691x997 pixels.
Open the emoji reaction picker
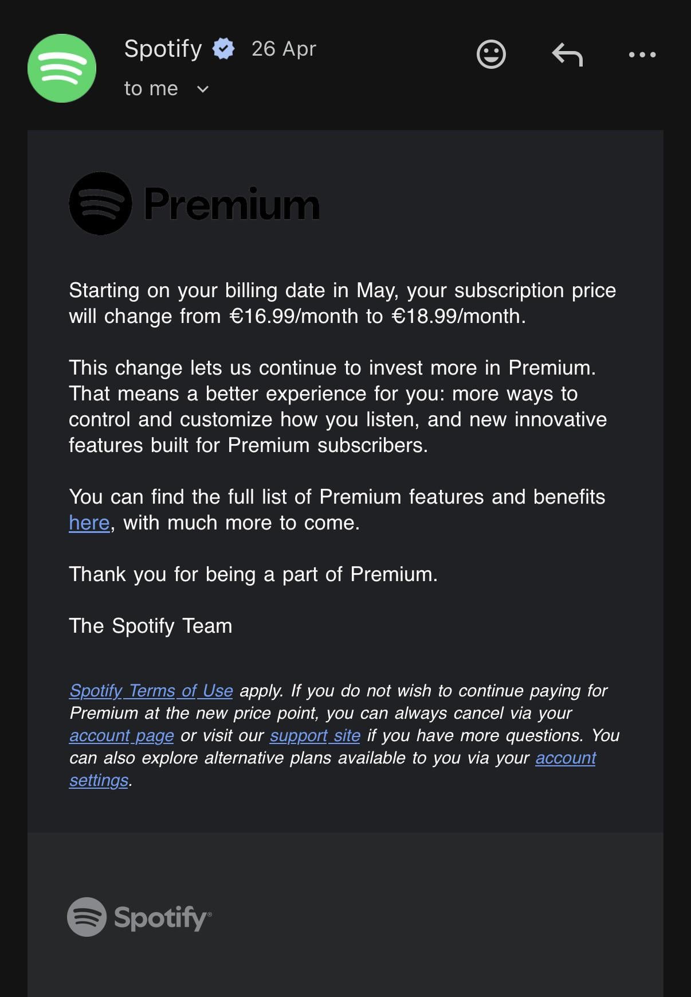coord(491,54)
